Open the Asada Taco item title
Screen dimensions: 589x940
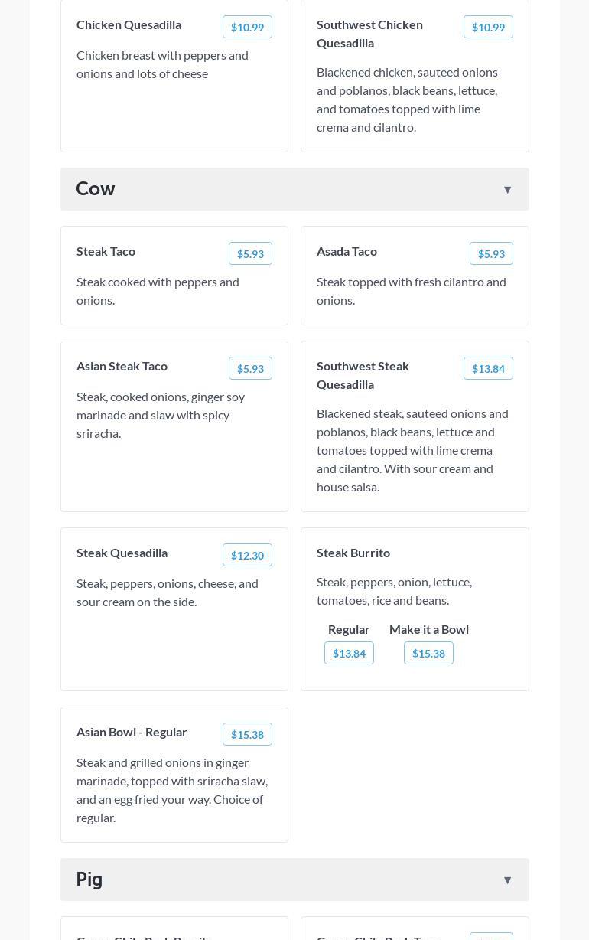point(347,251)
